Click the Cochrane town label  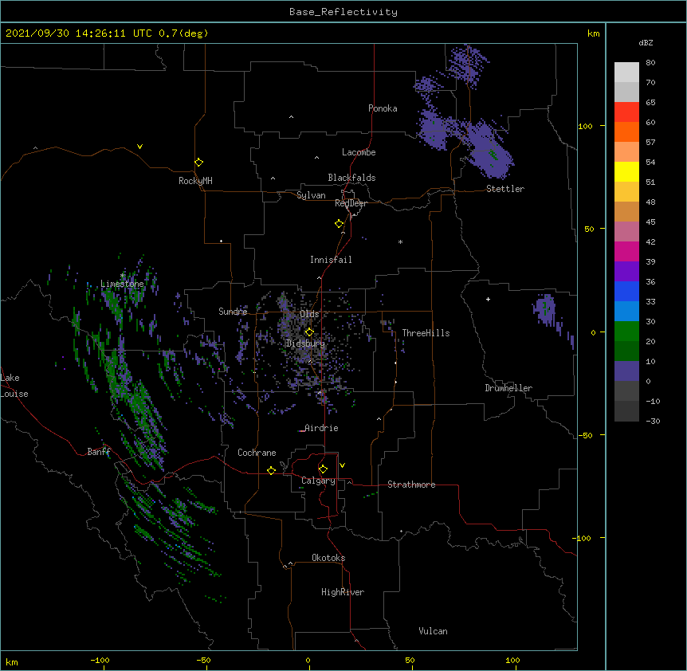(257, 453)
